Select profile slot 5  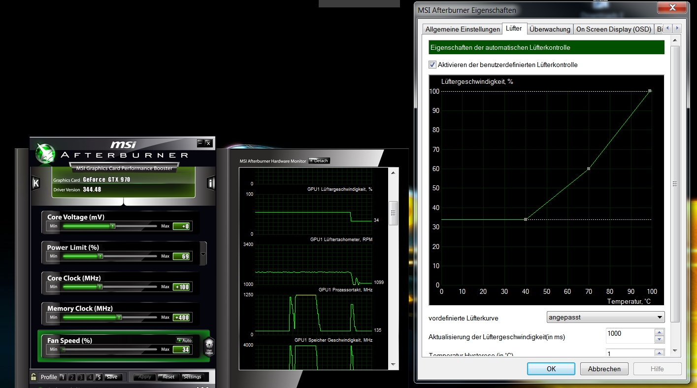99,377
